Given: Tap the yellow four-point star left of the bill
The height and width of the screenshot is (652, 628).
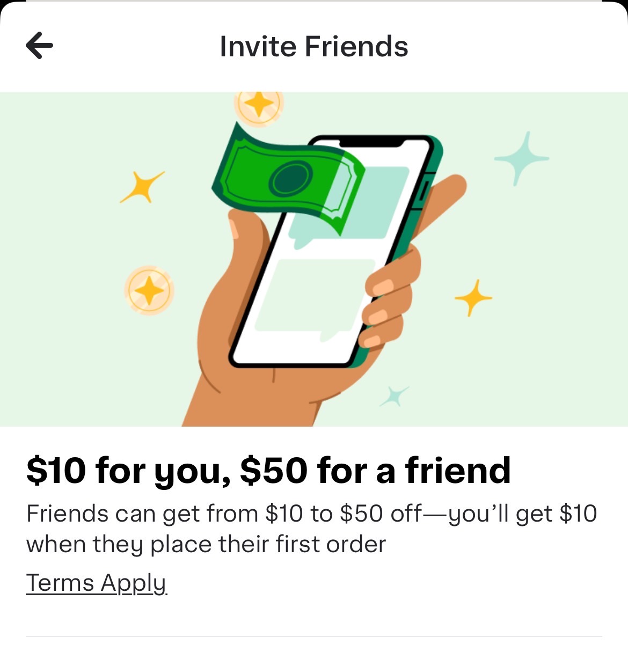Looking at the screenshot, I should pos(141,187).
